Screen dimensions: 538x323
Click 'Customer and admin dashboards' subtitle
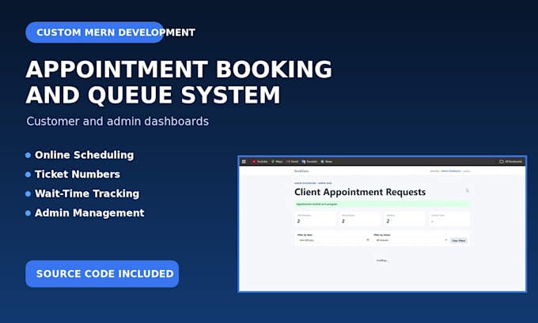pos(118,122)
